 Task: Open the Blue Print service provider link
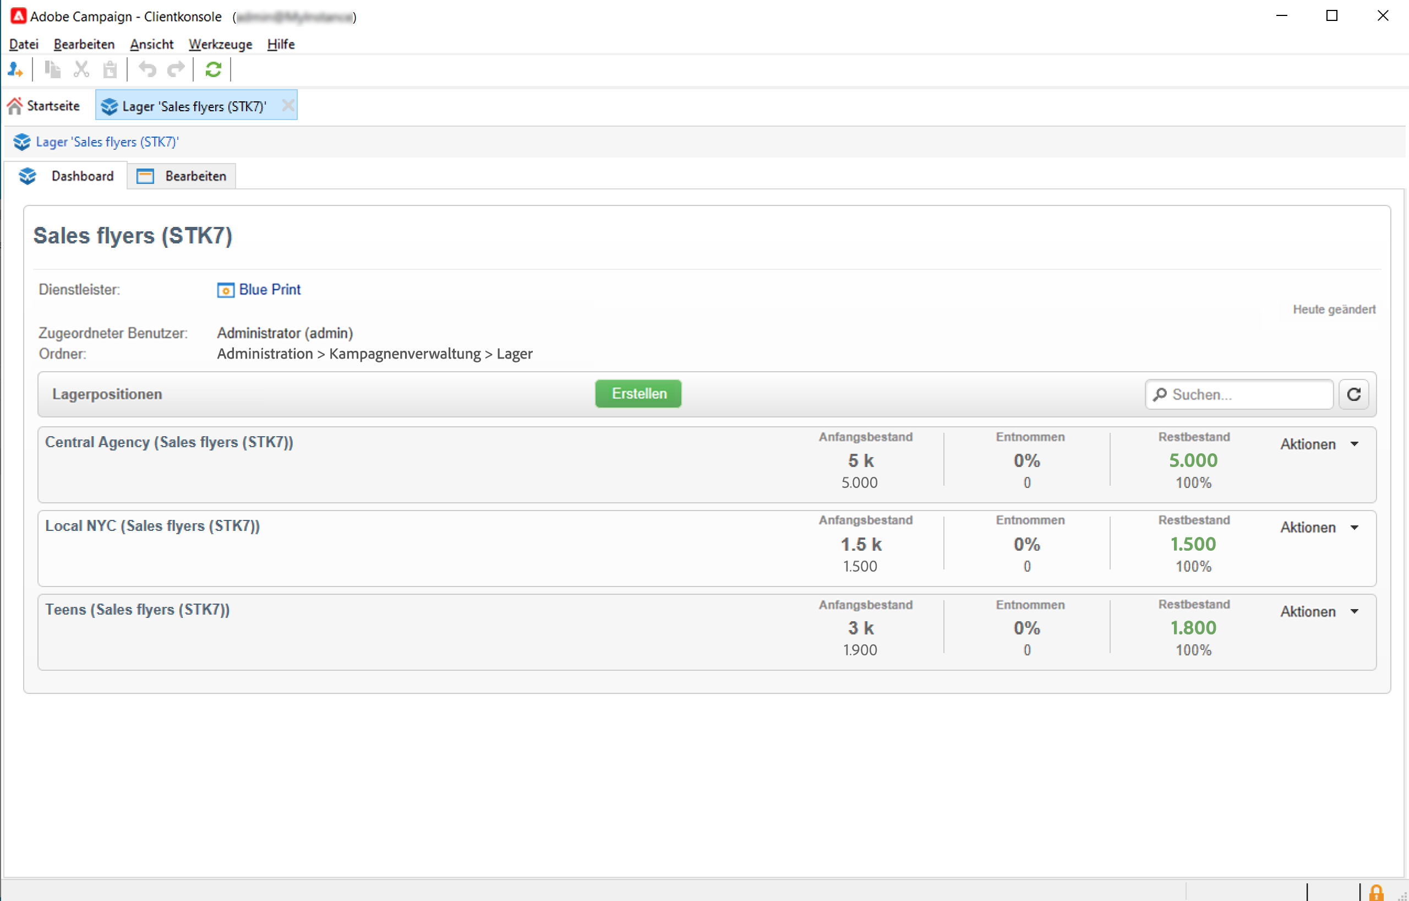pyautogui.click(x=269, y=290)
